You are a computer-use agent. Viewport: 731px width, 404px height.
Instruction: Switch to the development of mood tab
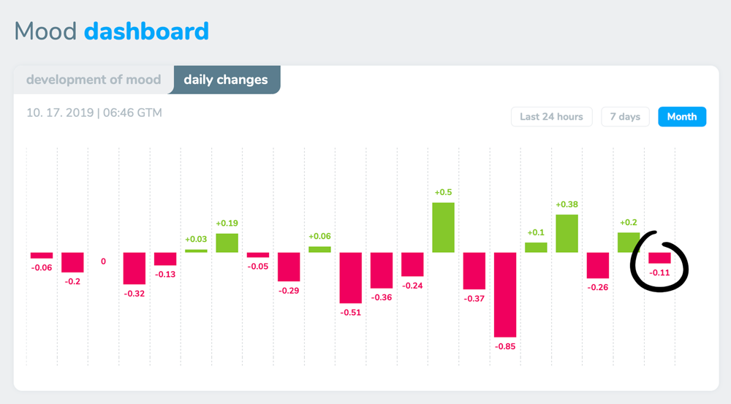pos(94,80)
